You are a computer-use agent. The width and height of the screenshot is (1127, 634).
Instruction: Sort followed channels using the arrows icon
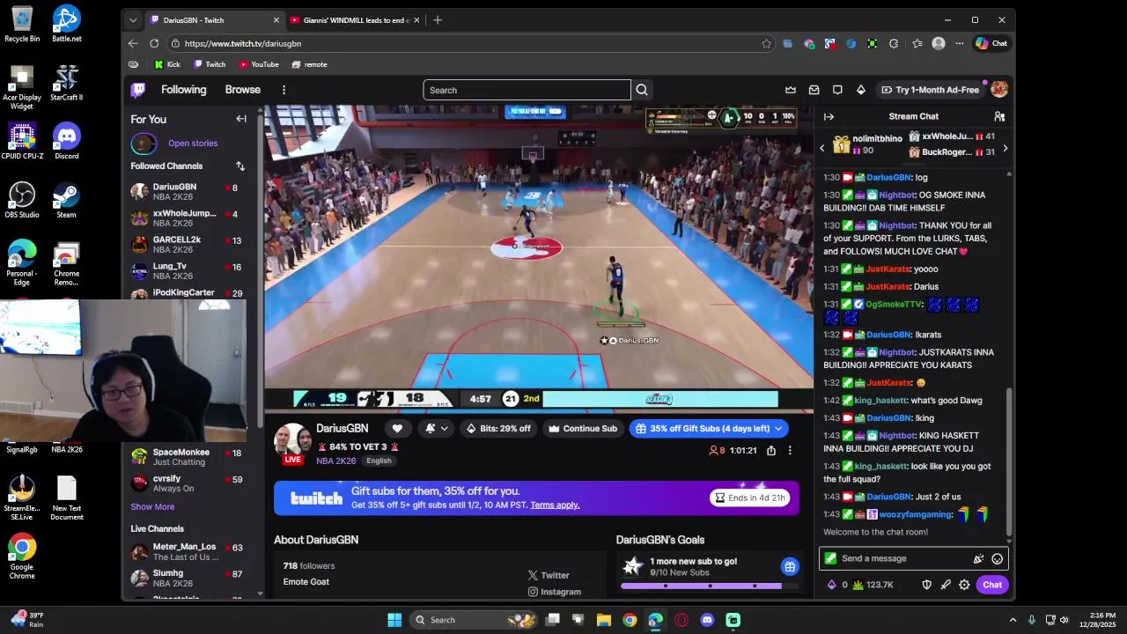tap(240, 166)
